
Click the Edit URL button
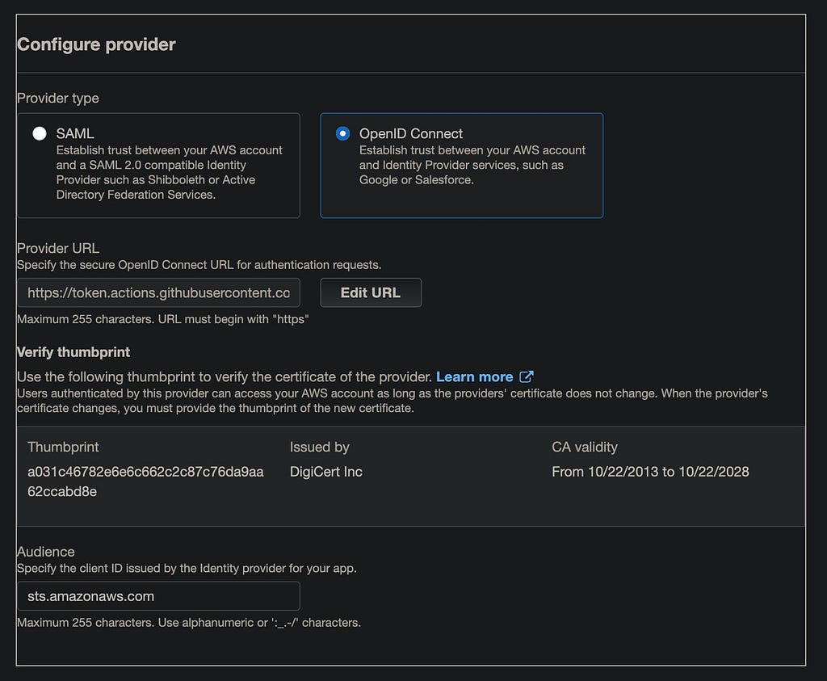371,292
